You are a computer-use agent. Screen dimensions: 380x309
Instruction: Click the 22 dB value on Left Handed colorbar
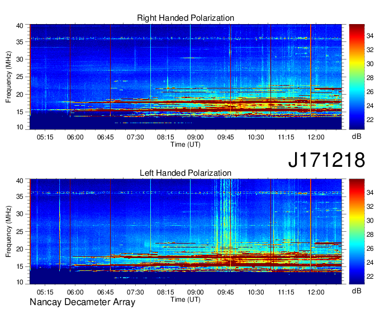370,277
